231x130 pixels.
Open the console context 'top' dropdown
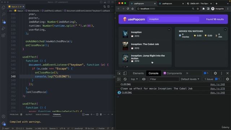pyautogui.click(x=134, y=79)
